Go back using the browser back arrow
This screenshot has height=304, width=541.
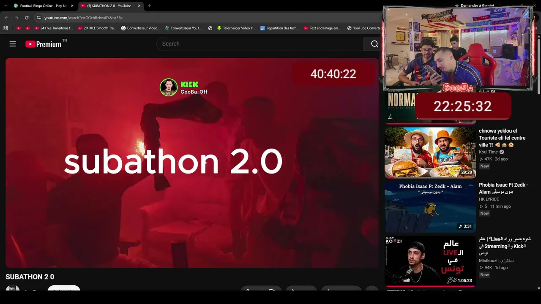(x=6, y=18)
